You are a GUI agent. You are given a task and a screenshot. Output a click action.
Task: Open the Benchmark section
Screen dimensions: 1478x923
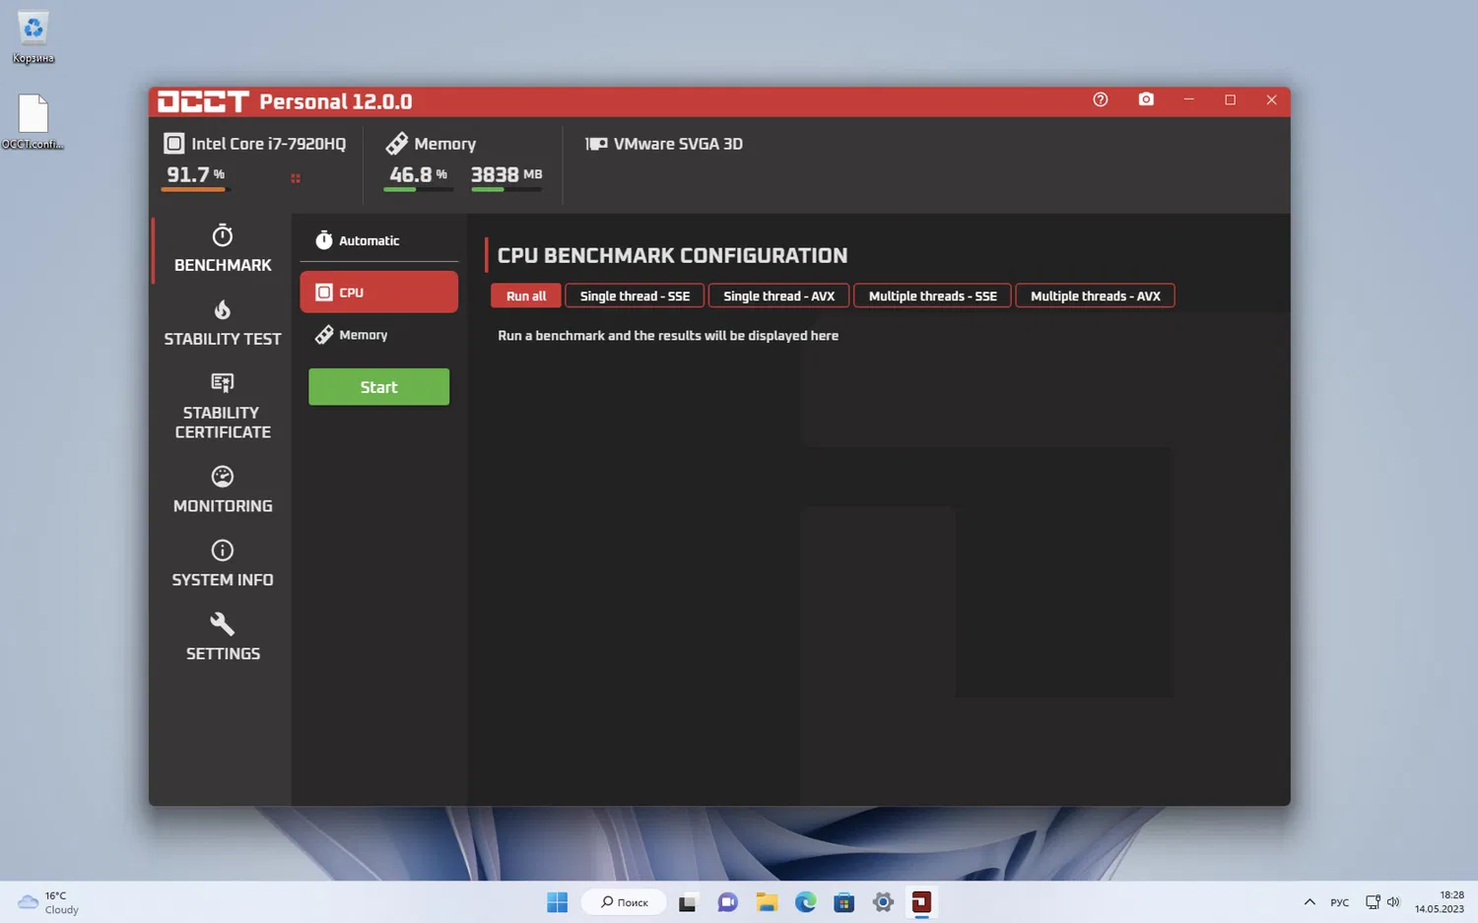click(223, 249)
